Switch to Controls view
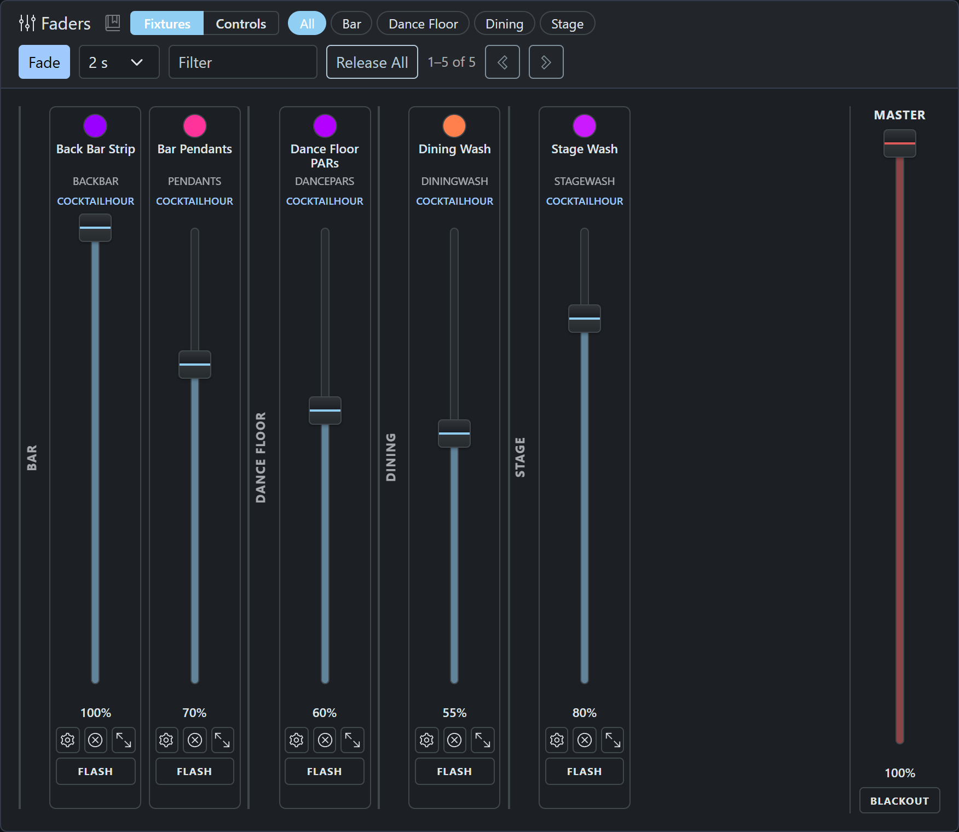The image size is (959, 832). [x=241, y=24]
